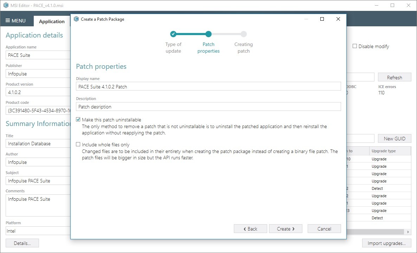Go Back to previous wizard step

[250, 228]
